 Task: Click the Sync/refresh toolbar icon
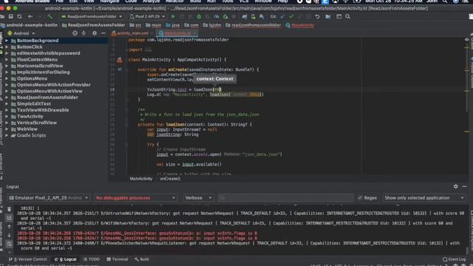pyautogui.click(x=20, y=16)
